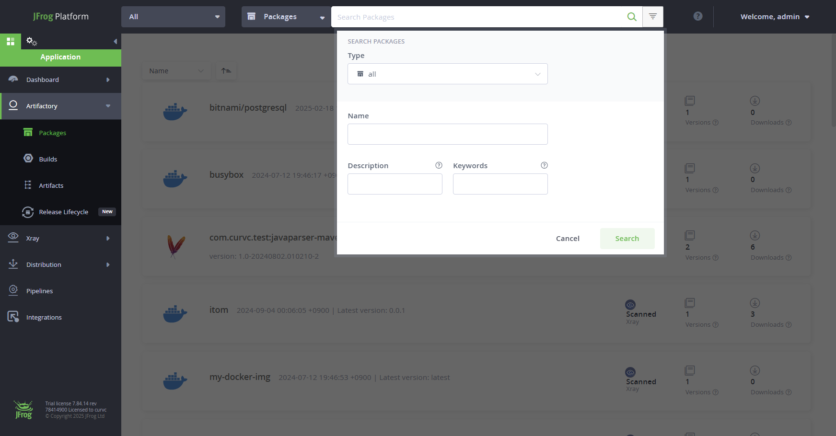Open the Application module grid icon
The width and height of the screenshot is (836, 436).
[x=11, y=41]
